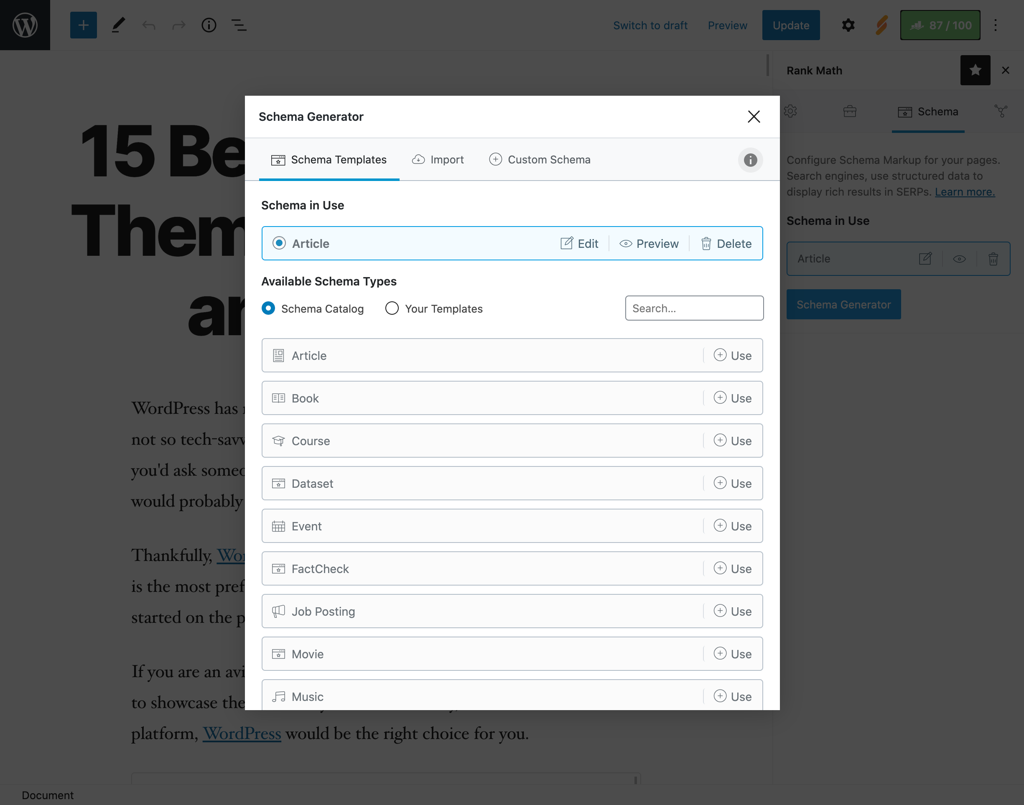Select the Your Templates radio button
Screen dimensions: 1024x805
click(x=392, y=308)
